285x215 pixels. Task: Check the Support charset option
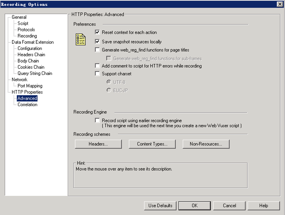click(x=97, y=74)
